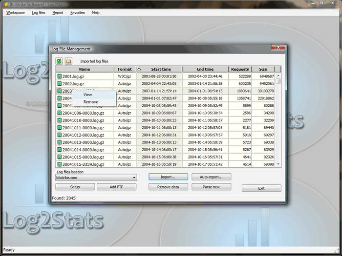The image size is (342, 256).
Task: Select the 2002.log.gz file name
Action: coord(73,84)
